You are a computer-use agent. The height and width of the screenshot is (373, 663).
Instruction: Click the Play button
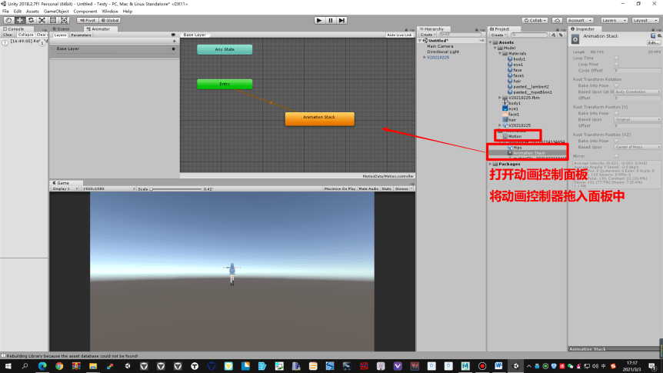click(319, 20)
